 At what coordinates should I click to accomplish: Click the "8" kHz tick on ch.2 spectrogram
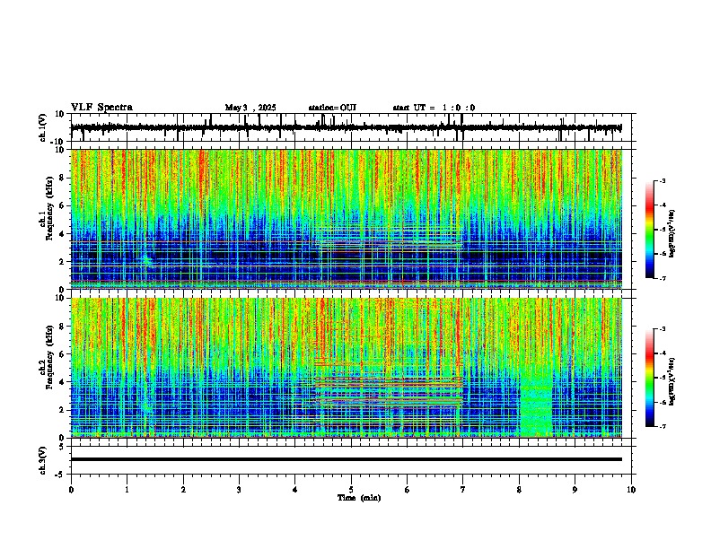pos(63,327)
